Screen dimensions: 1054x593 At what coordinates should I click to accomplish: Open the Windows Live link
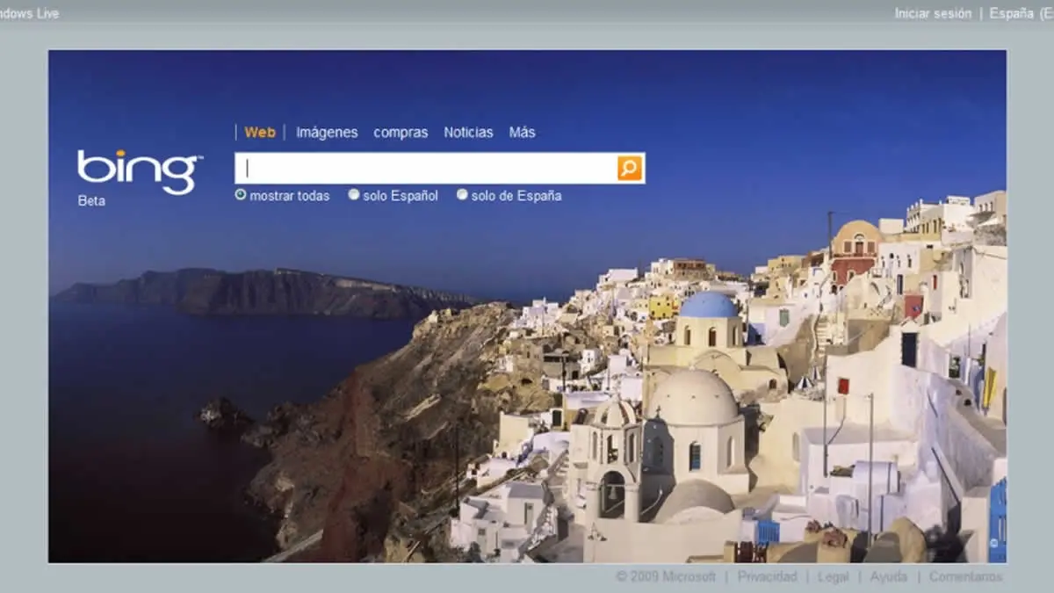pos(30,13)
